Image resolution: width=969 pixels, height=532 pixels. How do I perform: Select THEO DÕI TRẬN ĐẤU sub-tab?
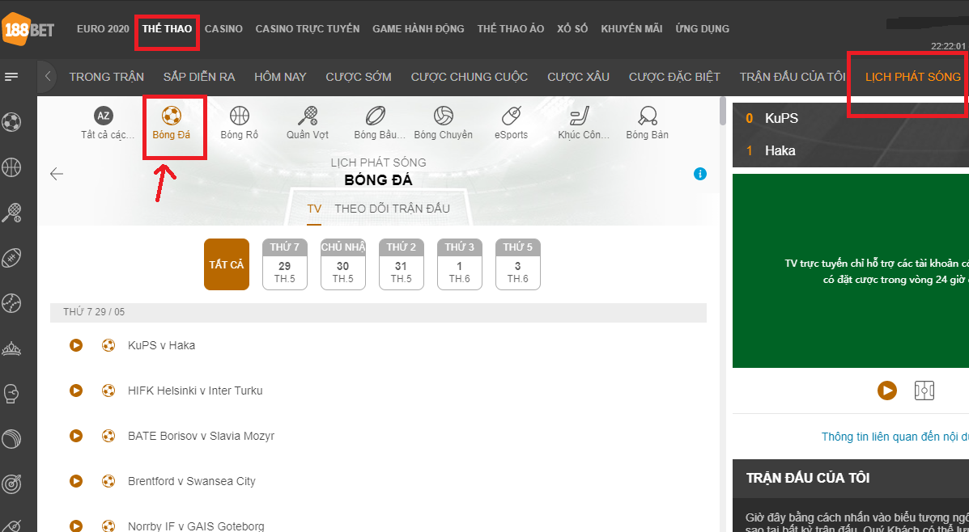tap(393, 209)
